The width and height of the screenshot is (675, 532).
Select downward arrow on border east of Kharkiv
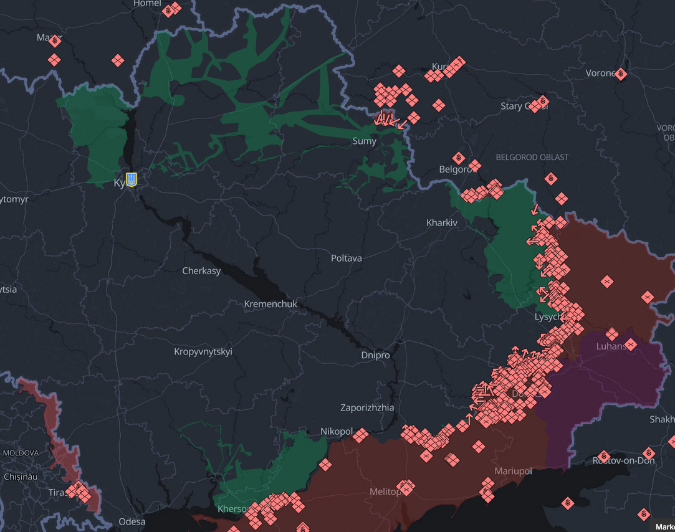535,209
